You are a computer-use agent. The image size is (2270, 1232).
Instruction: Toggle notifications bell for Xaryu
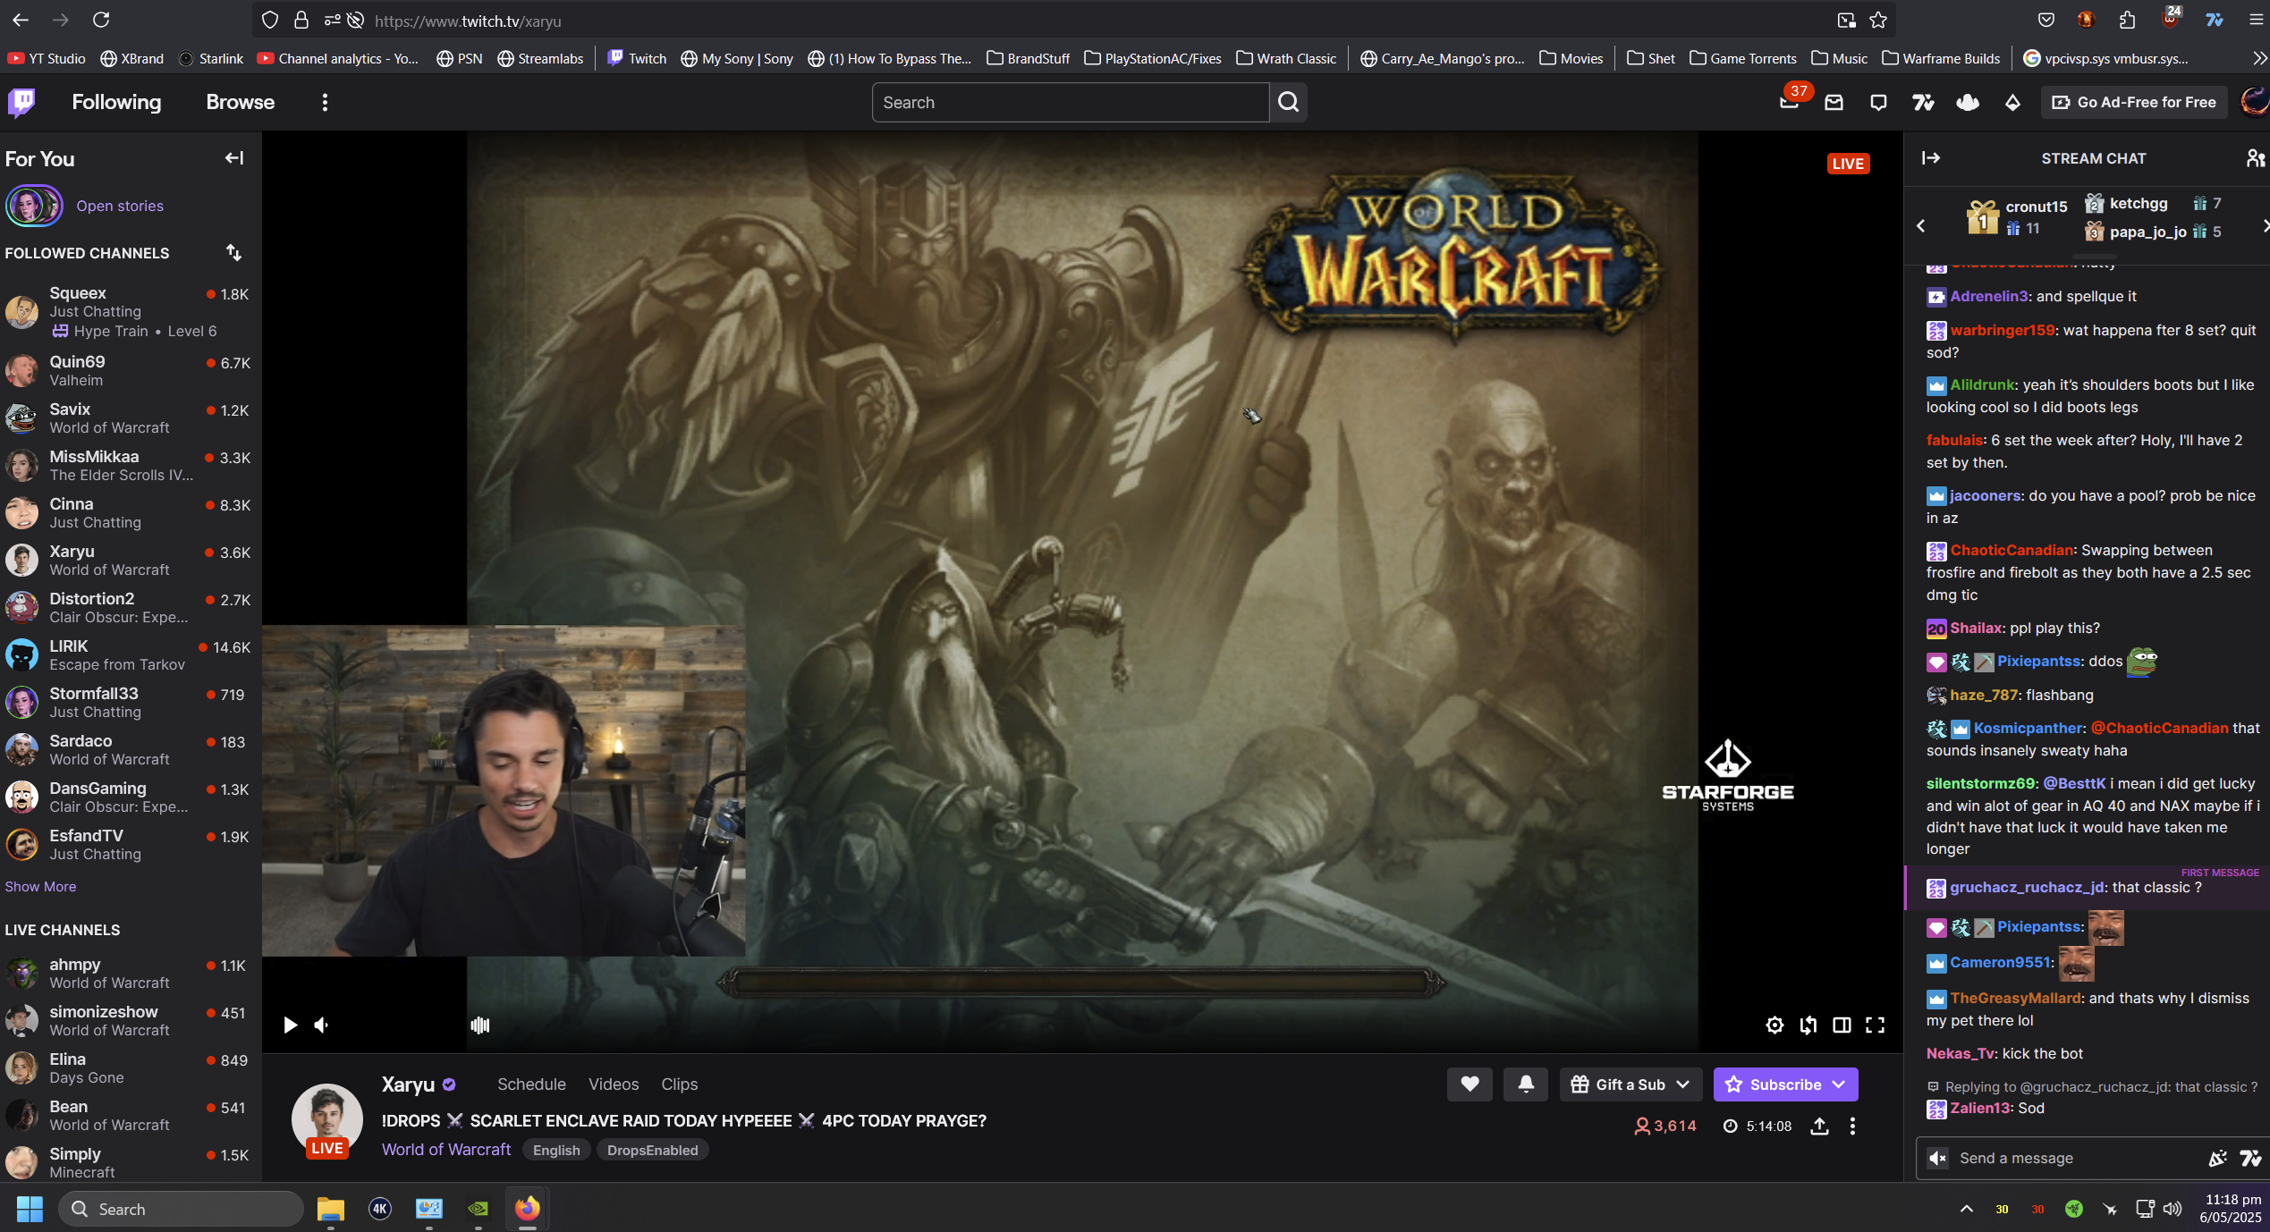pos(1526,1084)
